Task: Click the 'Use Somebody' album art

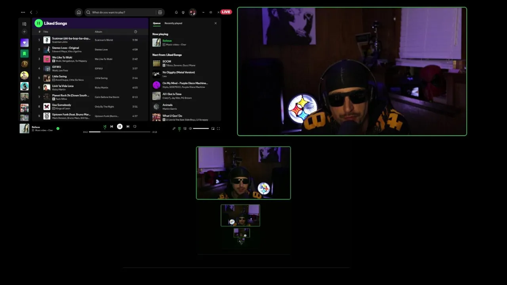Action: (x=47, y=106)
